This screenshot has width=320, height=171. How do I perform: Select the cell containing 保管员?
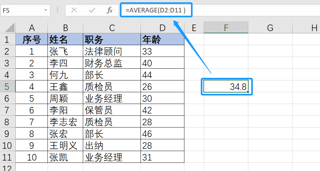[x=112, y=110]
